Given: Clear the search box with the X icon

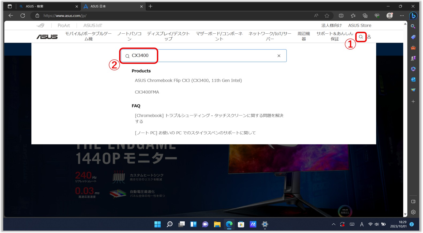Looking at the screenshot, I should [279, 56].
